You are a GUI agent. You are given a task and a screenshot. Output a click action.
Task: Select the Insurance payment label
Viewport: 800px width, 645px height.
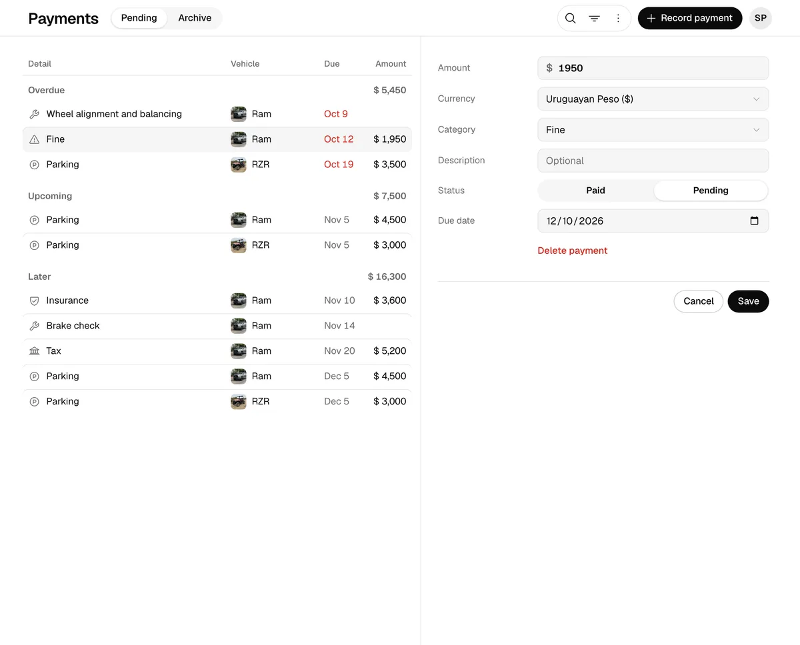[x=67, y=301]
